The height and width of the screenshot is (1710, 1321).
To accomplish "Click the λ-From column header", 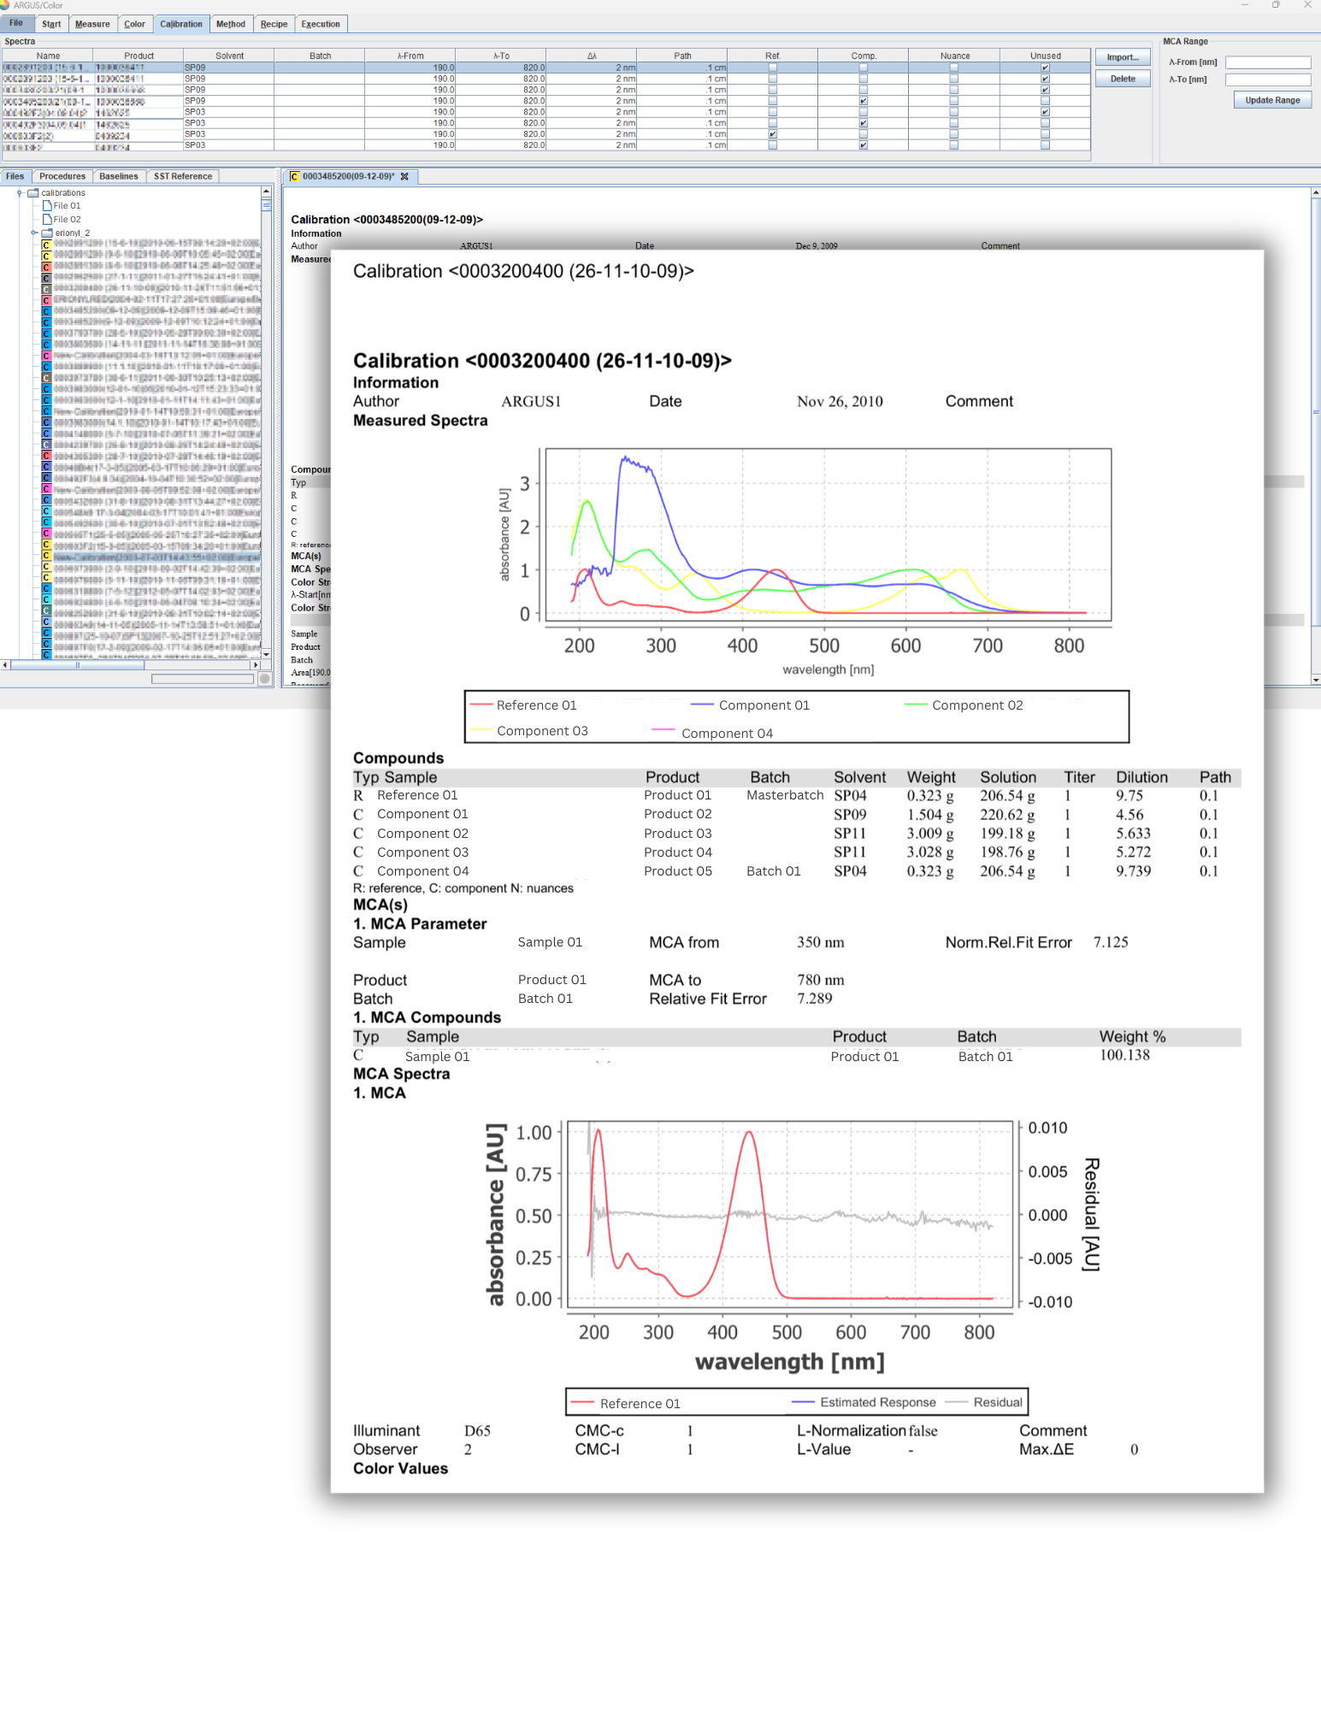I will click(x=410, y=56).
